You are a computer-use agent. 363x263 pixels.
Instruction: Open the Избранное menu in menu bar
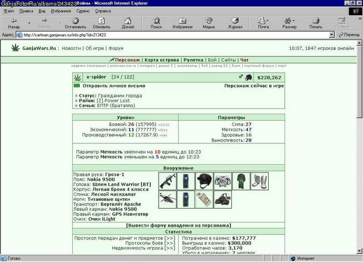[61, 11]
